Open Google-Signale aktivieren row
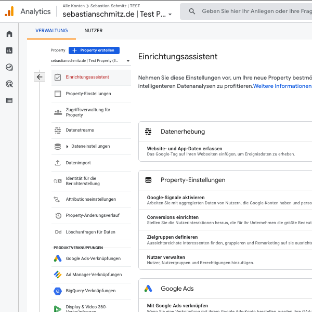 (225, 200)
